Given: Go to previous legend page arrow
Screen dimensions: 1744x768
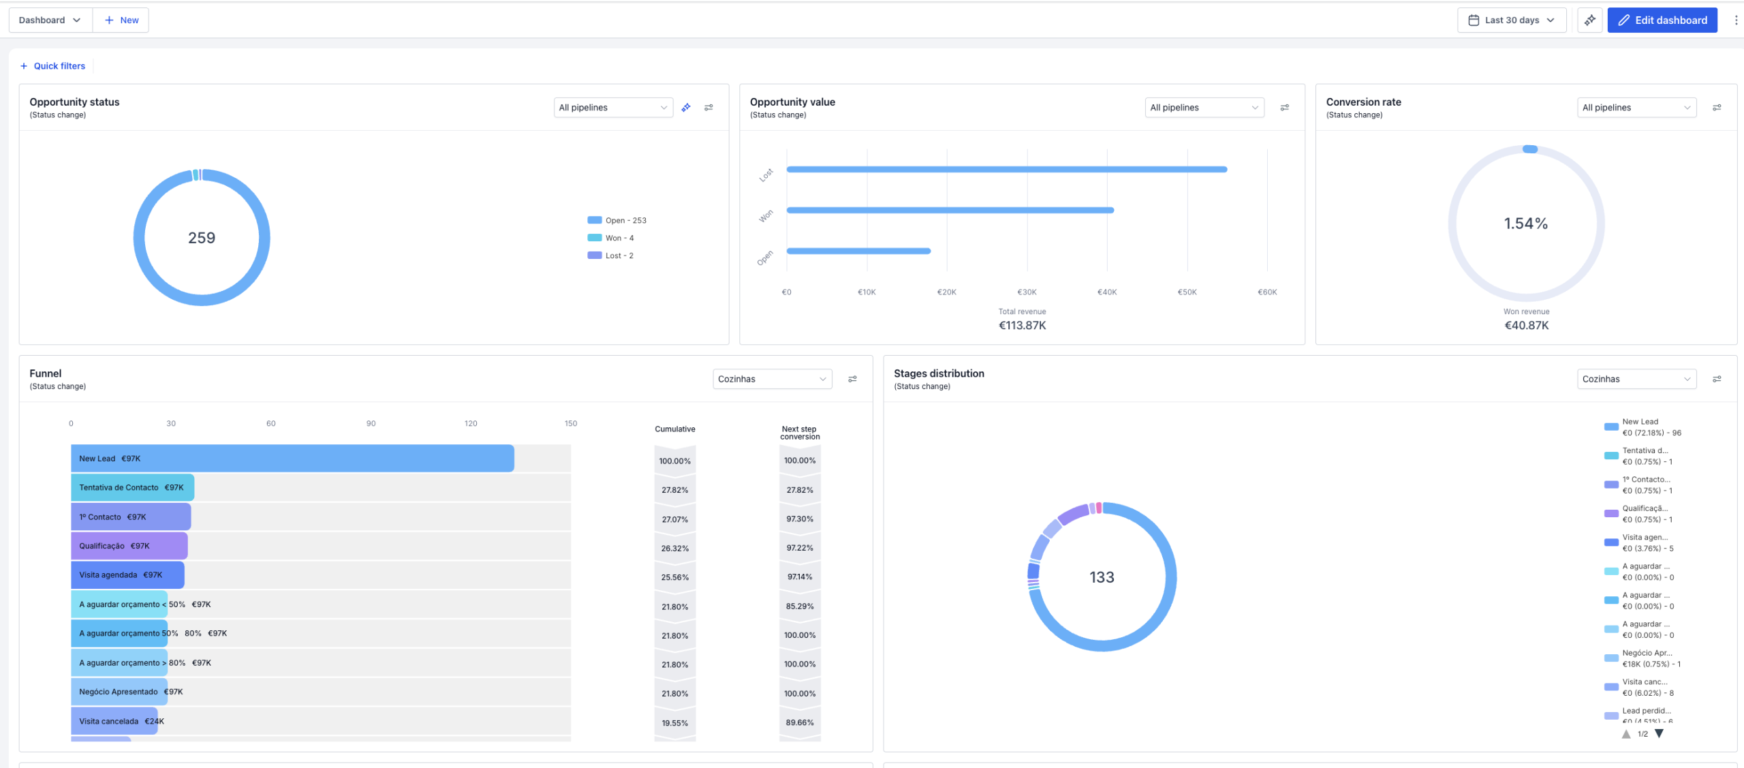Looking at the screenshot, I should (1626, 734).
